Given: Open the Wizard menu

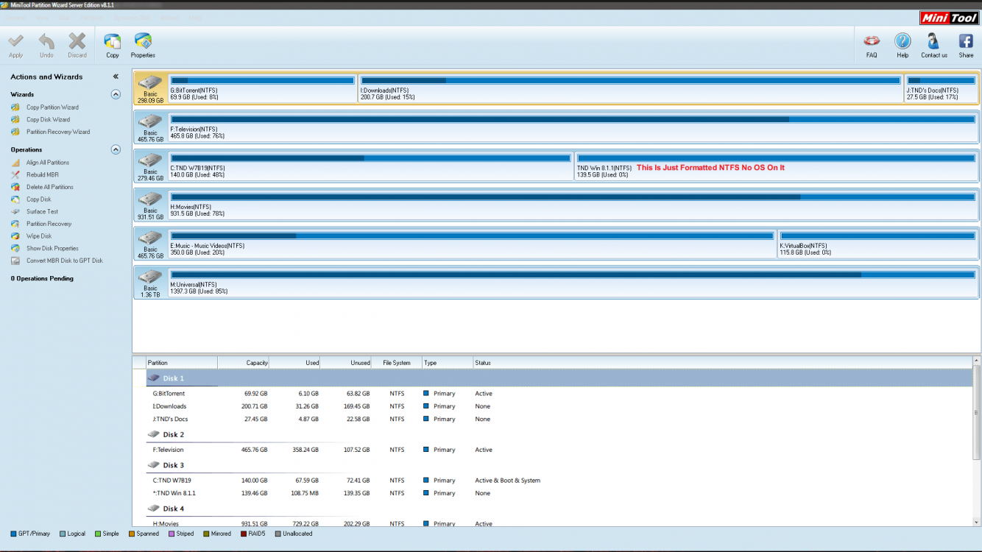Looking at the screenshot, I should click(169, 17).
